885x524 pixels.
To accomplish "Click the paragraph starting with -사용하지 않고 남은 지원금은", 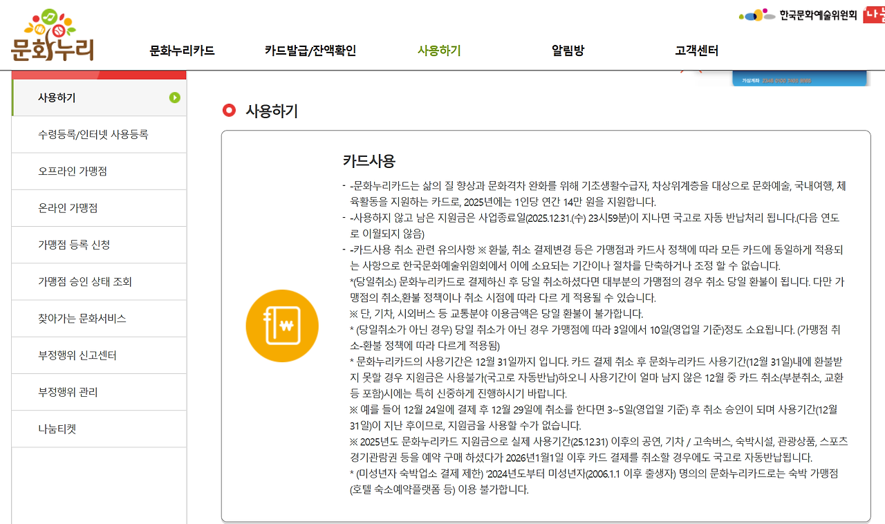I will coord(595,226).
